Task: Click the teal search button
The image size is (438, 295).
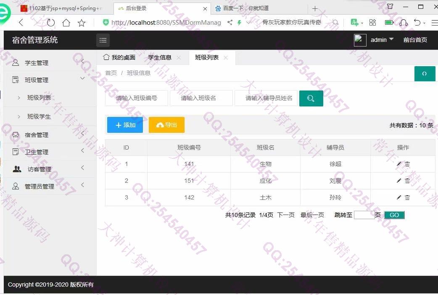Action: coord(311,98)
